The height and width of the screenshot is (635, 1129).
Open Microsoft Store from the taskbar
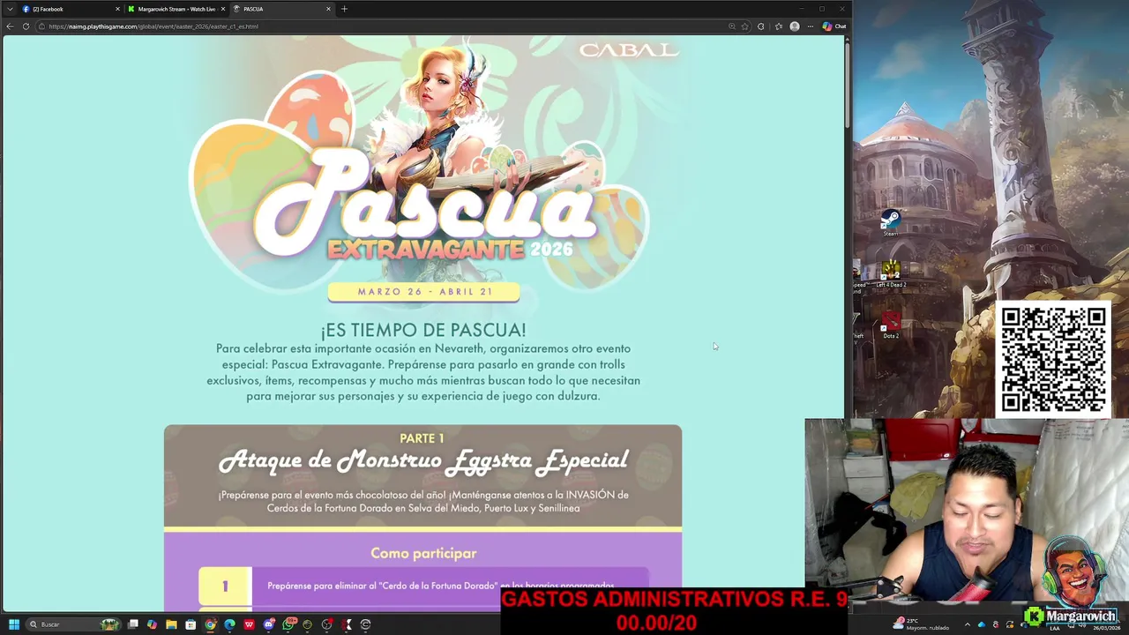(x=191, y=624)
